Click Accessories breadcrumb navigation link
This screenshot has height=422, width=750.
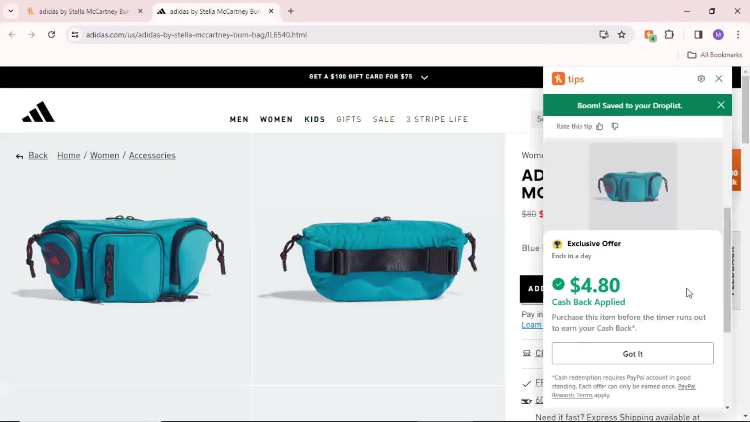pyautogui.click(x=152, y=155)
